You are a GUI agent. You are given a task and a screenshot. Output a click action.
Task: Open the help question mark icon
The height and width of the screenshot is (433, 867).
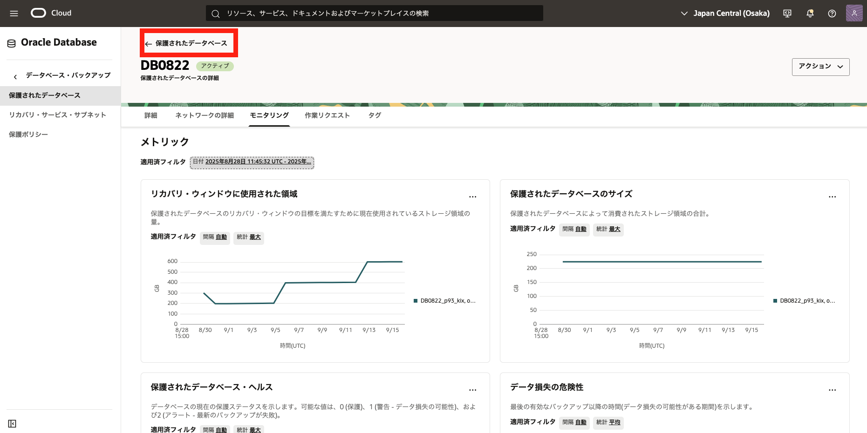(x=832, y=14)
